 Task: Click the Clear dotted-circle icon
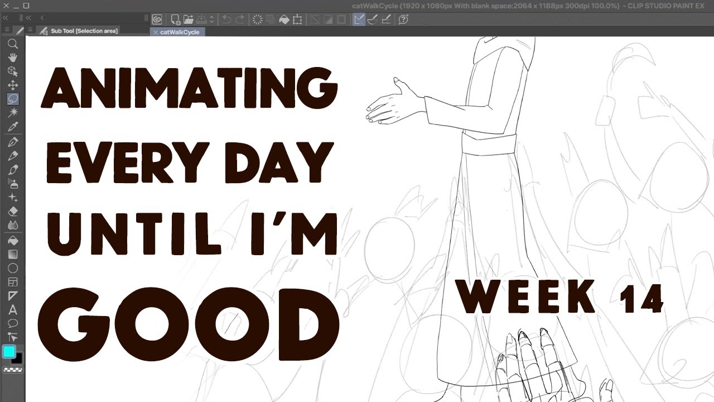(257, 20)
